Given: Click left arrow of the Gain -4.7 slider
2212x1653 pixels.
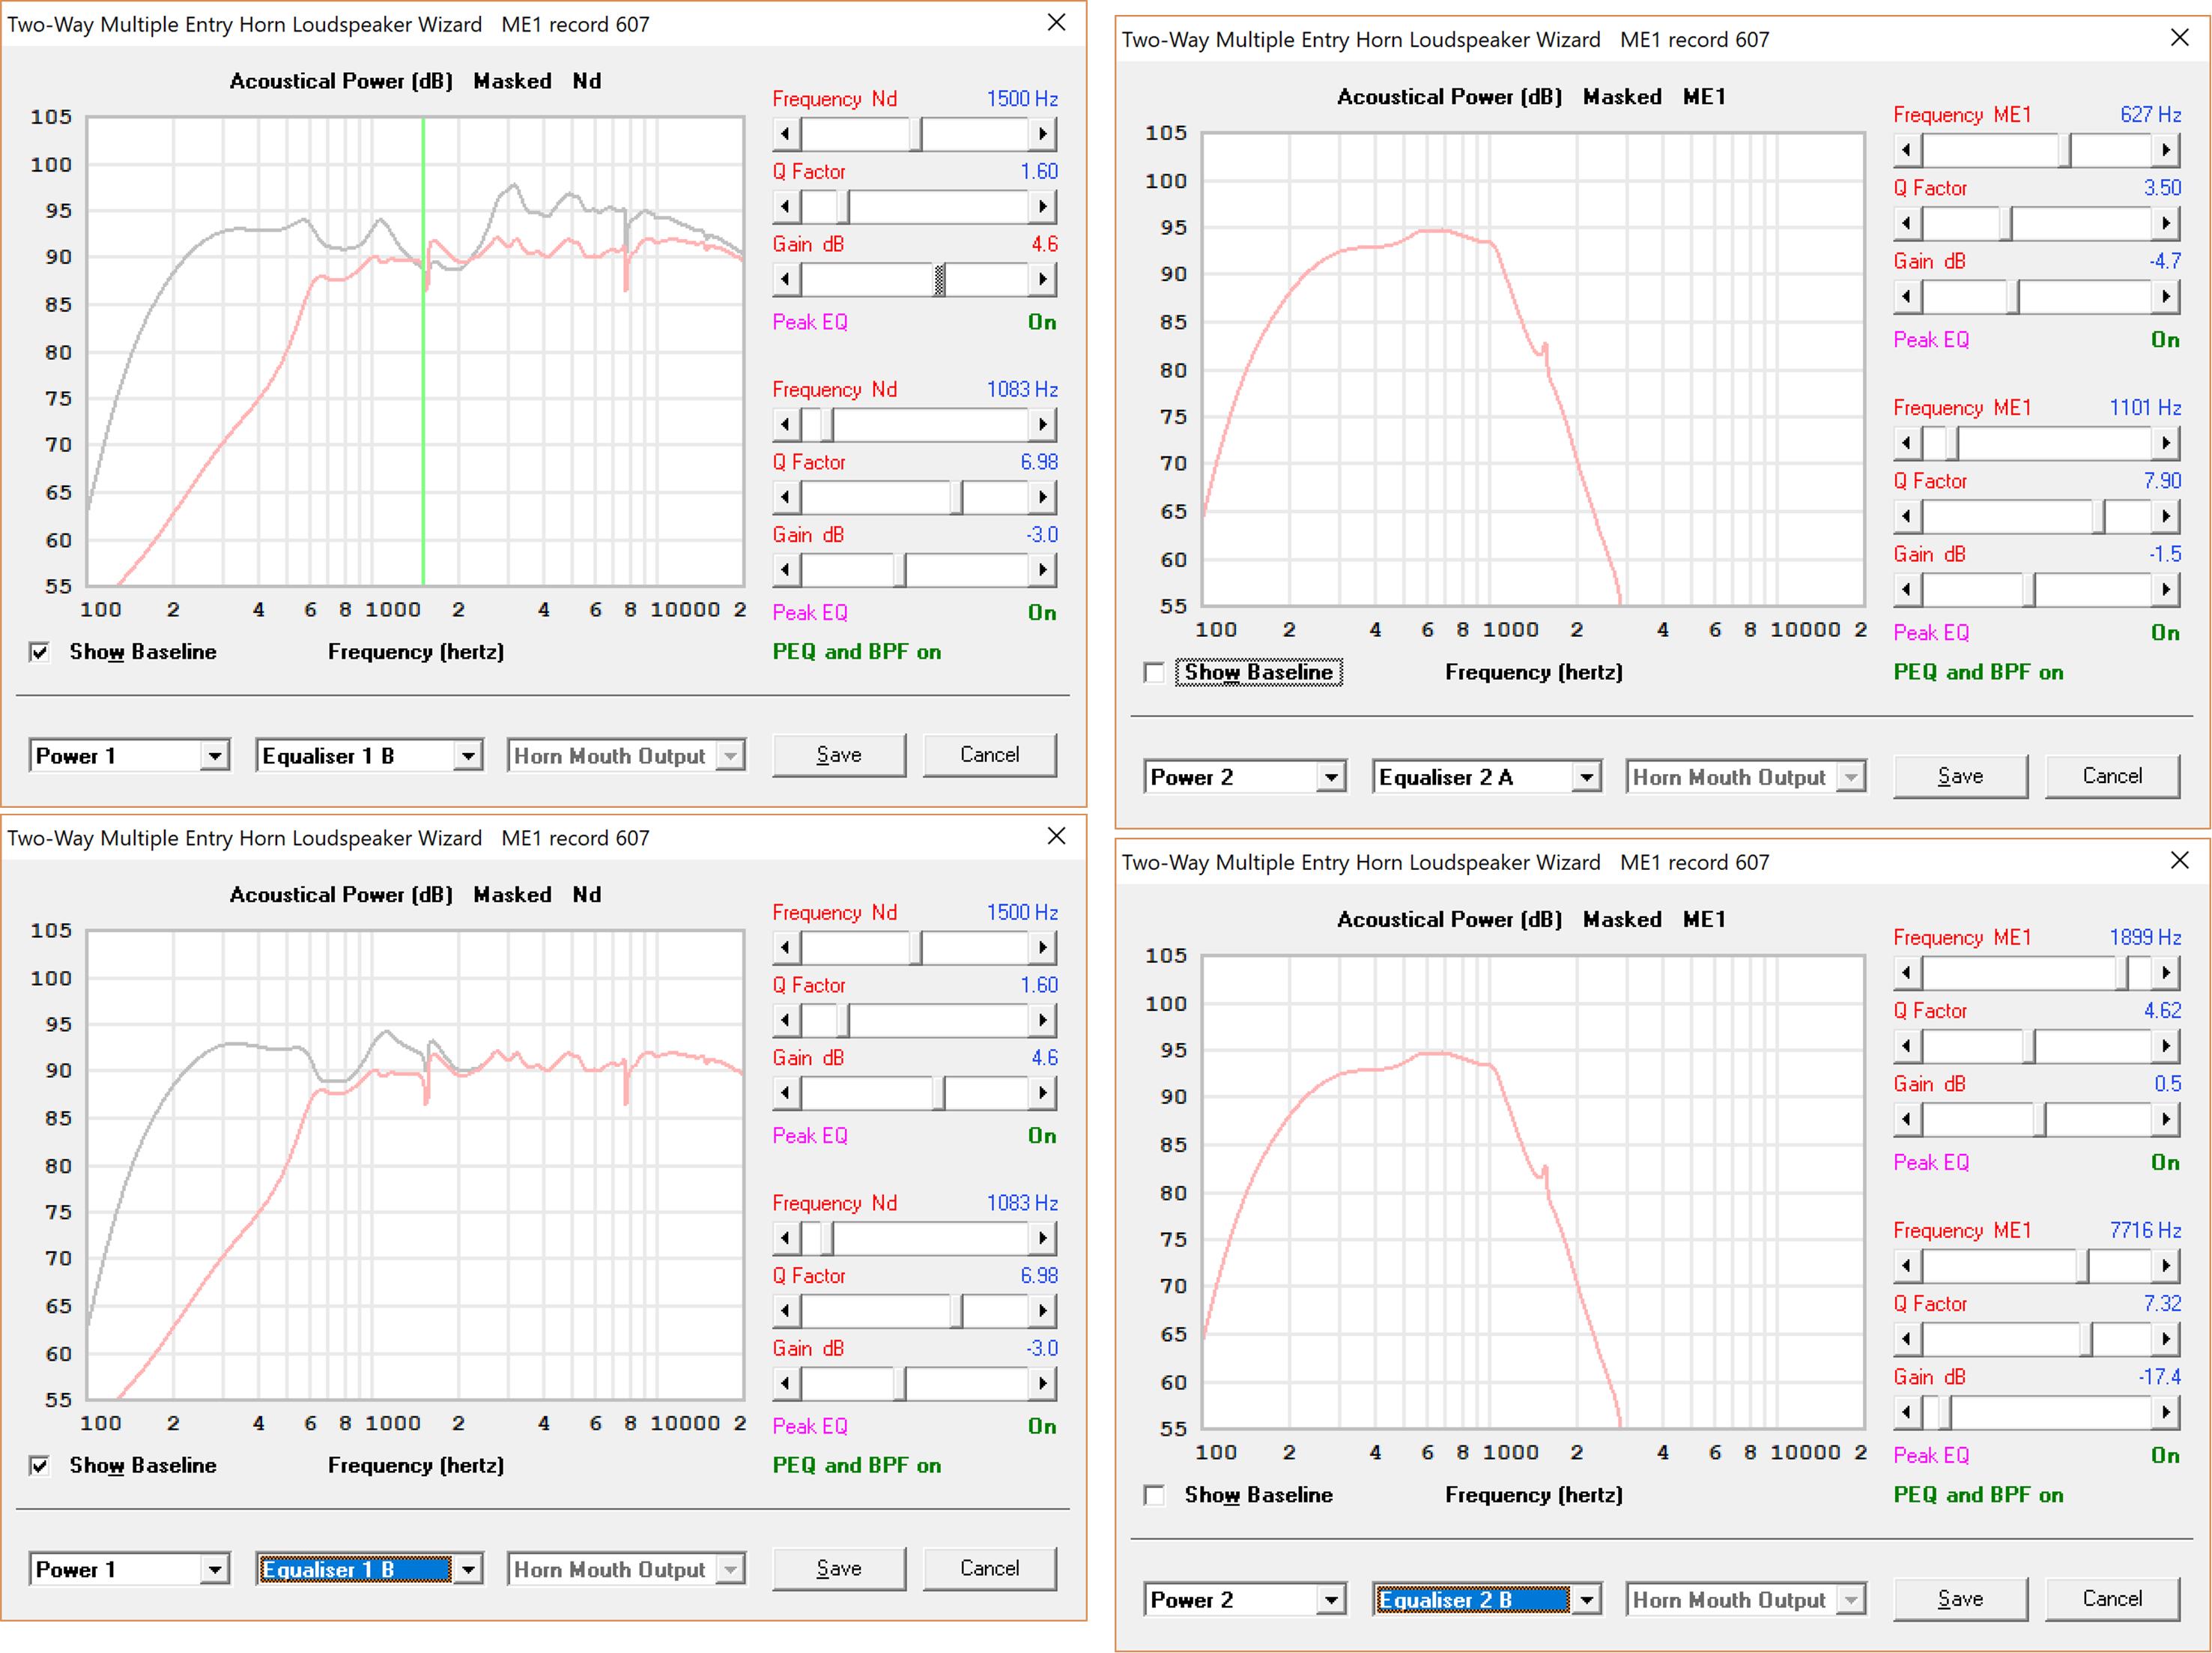Looking at the screenshot, I should coord(1907,297).
